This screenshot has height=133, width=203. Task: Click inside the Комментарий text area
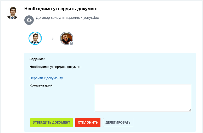click(x=143, y=98)
